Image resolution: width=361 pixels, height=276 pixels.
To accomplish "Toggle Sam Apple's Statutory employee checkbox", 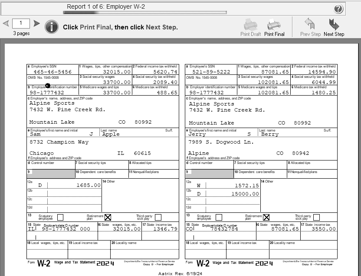I will pos(60,217).
